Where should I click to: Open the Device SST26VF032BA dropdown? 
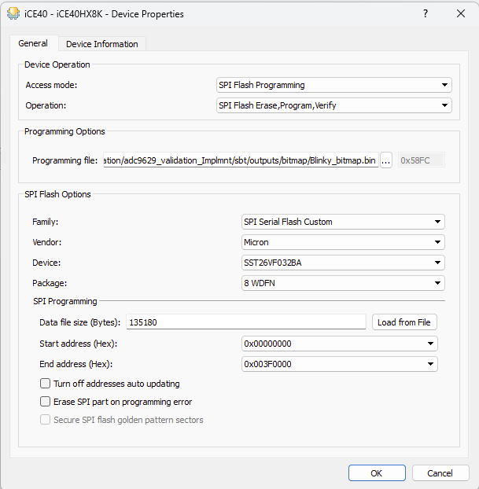pos(343,263)
